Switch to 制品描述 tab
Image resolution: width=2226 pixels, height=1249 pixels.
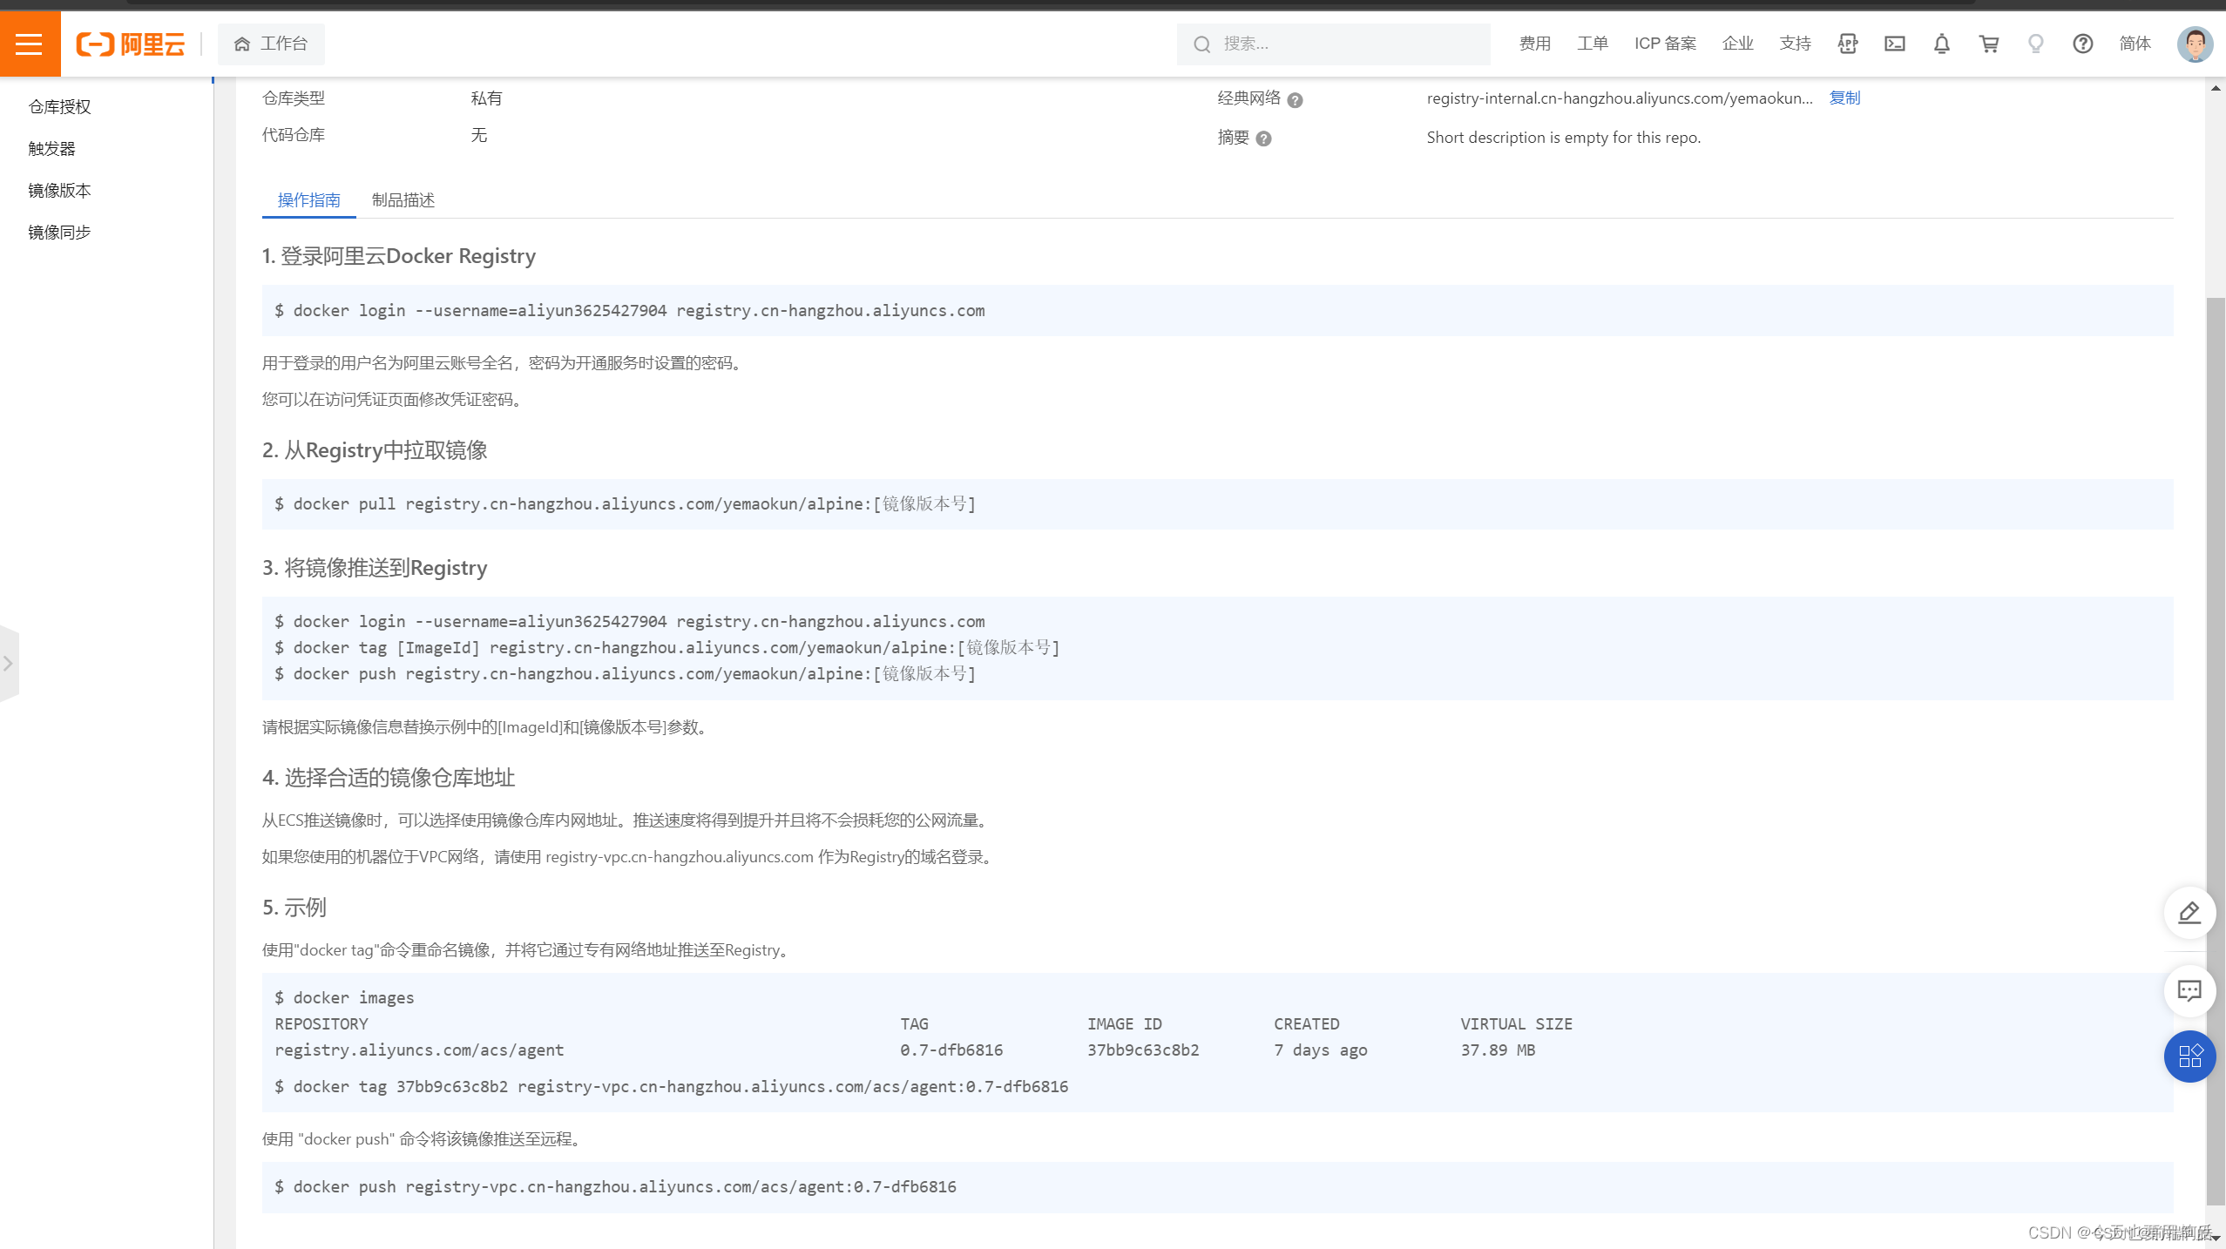403,199
